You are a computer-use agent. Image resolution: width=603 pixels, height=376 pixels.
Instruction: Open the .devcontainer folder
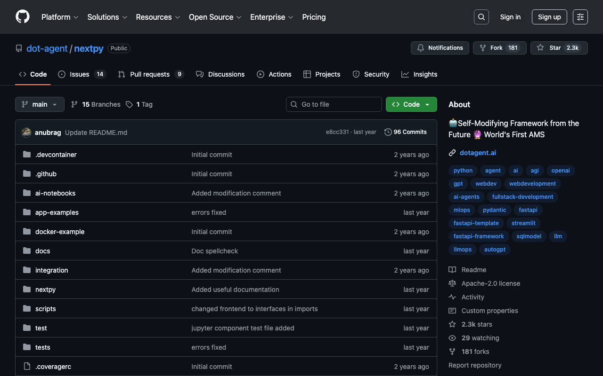coord(56,155)
